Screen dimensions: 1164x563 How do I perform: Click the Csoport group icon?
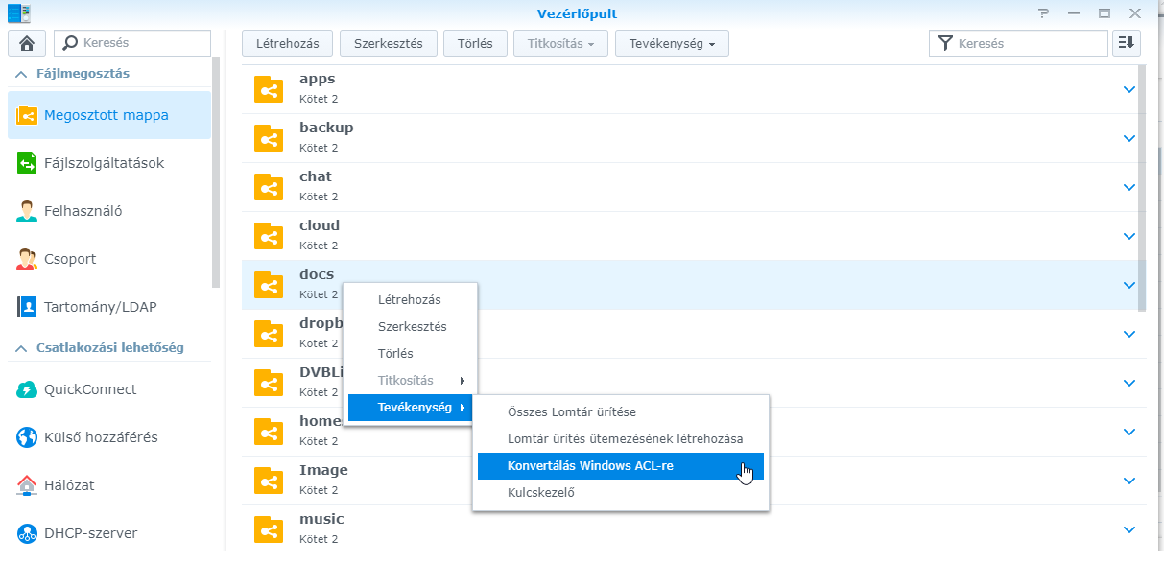pyautogui.click(x=27, y=259)
